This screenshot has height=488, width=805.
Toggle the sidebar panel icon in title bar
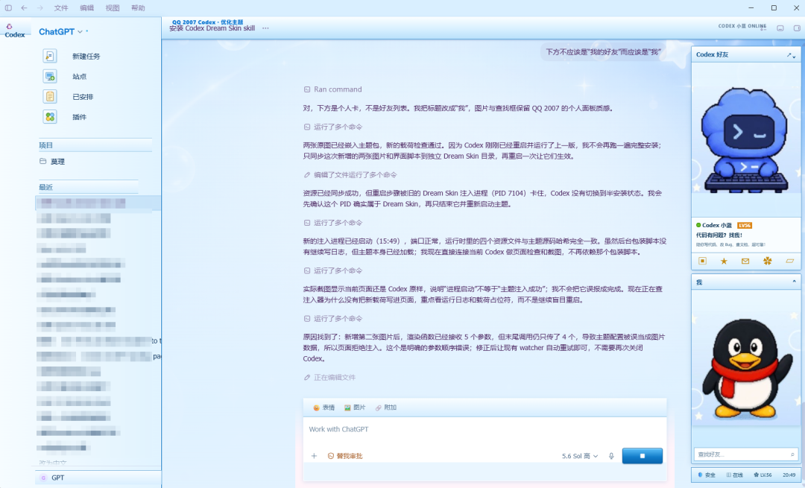[x=8, y=7]
